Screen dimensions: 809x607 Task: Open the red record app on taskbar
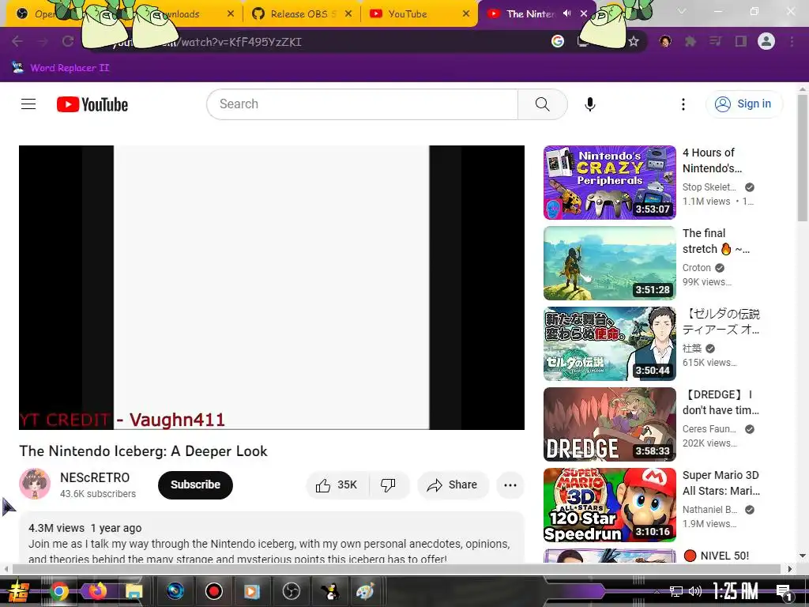click(x=213, y=591)
